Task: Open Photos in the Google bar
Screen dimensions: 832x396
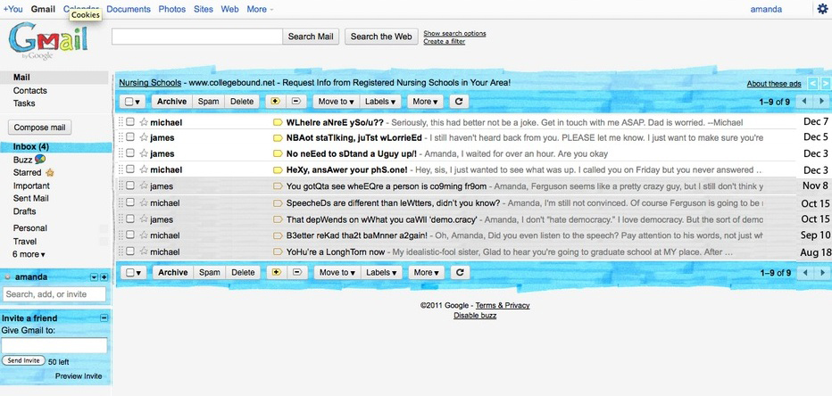Action: pos(172,9)
